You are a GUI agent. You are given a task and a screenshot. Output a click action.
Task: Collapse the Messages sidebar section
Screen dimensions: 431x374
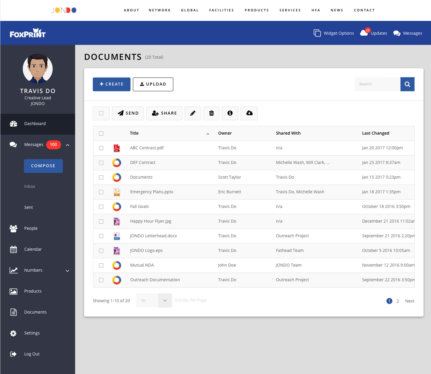click(68, 145)
